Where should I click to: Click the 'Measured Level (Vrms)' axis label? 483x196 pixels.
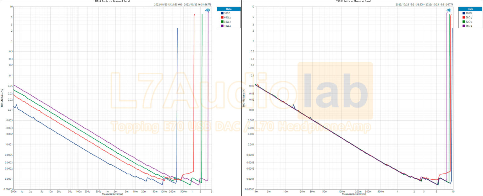[x=354, y=194]
